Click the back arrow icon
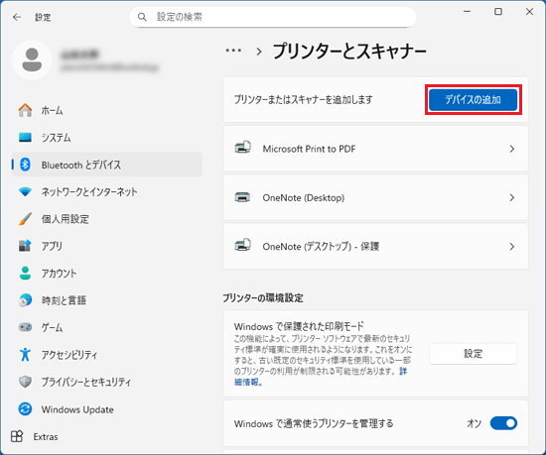Image resolution: width=546 pixels, height=455 pixels. coord(17,17)
